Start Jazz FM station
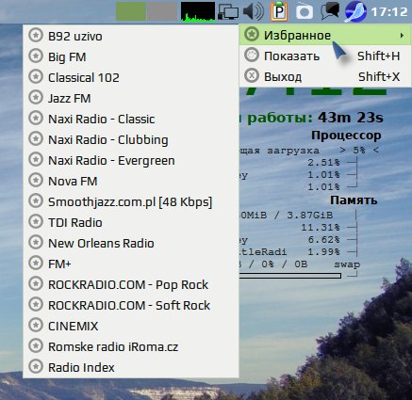The width and height of the screenshot is (412, 400). pyautogui.click(x=131, y=98)
